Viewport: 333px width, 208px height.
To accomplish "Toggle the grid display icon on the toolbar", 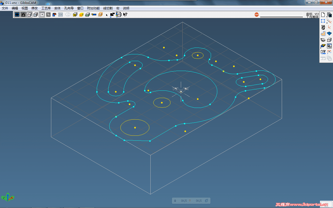I will [x=48, y=15].
